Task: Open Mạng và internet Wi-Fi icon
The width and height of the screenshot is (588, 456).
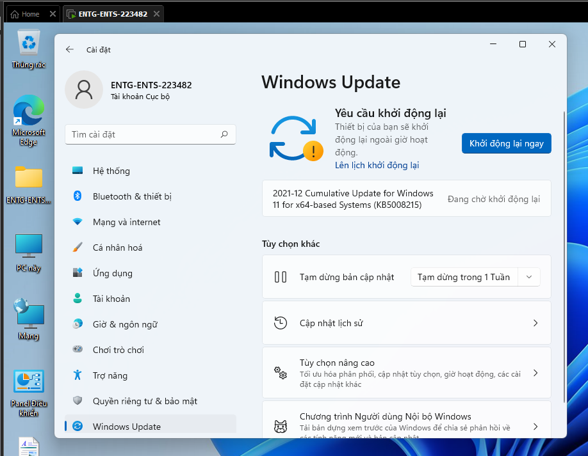Action: (x=78, y=222)
